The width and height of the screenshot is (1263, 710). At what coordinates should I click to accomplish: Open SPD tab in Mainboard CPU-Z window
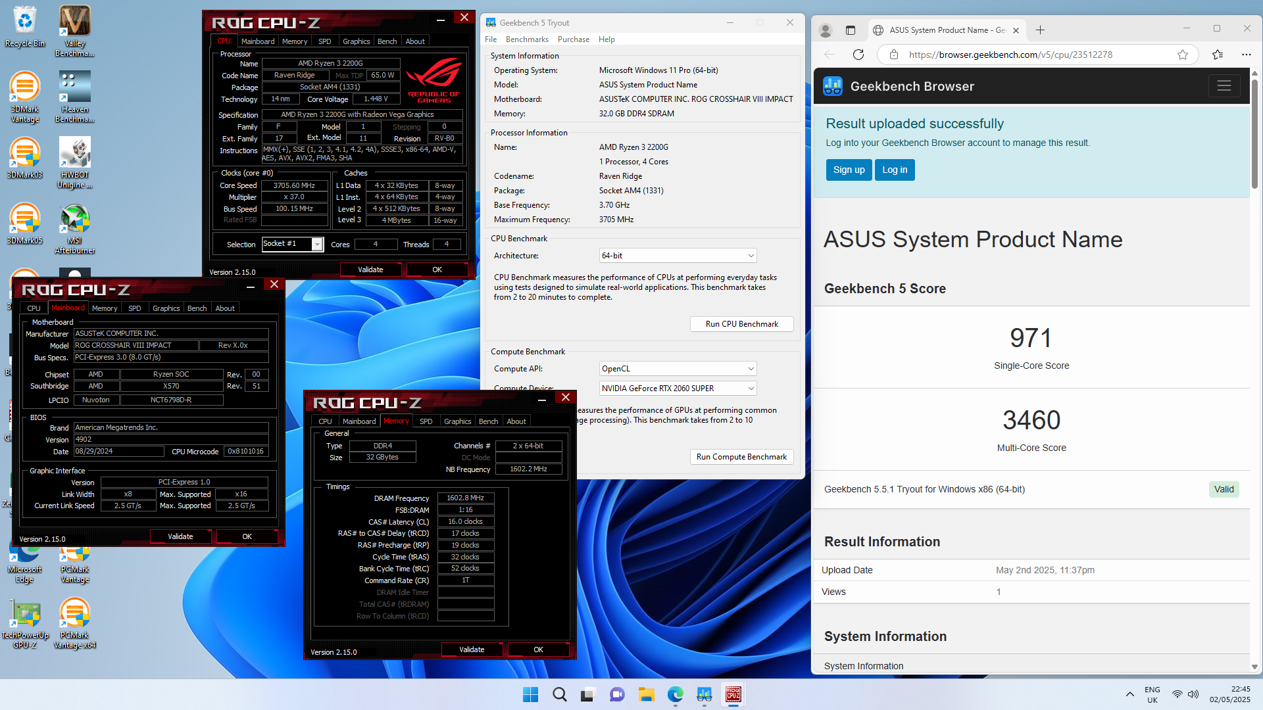135,308
